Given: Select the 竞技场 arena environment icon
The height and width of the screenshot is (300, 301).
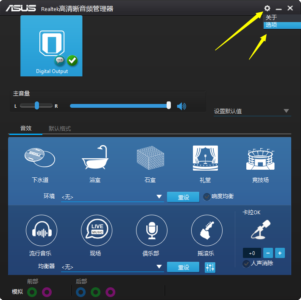Looking at the screenshot, I should (260, 159).
